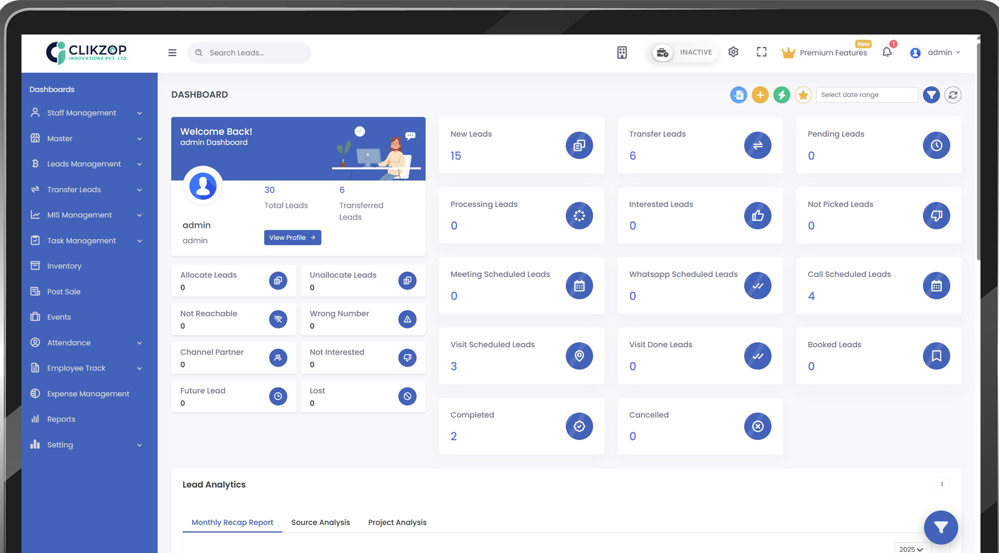
Task: Toggle the INACTIVE work-status switch
Action: [684, 52]
